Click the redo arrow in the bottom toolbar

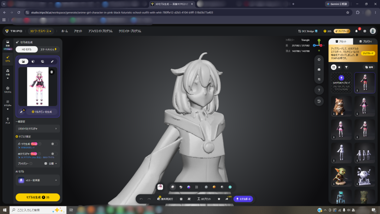click(x=149, y=199)
